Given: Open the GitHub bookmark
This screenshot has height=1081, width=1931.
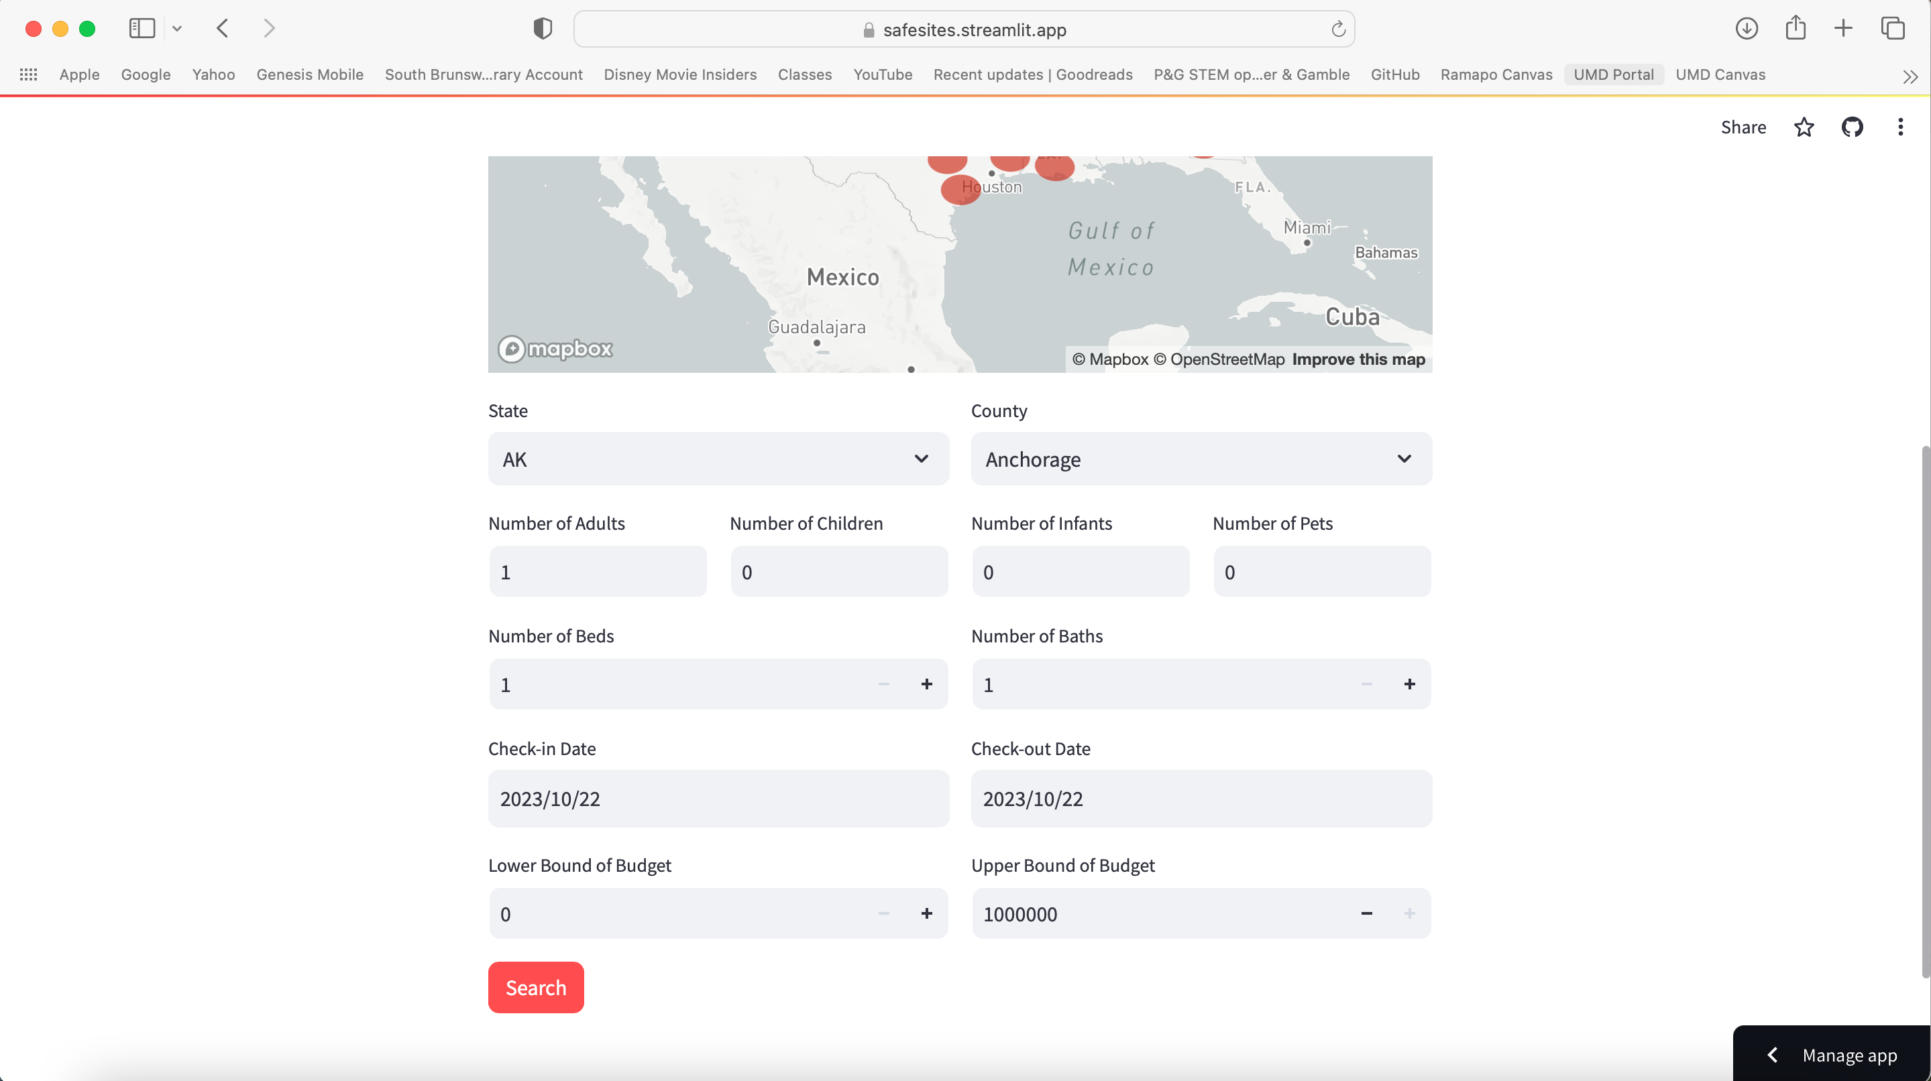Looking at the screenshot, I should [x=1394, y=74].
